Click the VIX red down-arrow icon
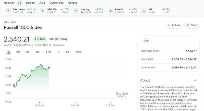The width and height of the screenshot is (204, 111). tap(144, 11)
